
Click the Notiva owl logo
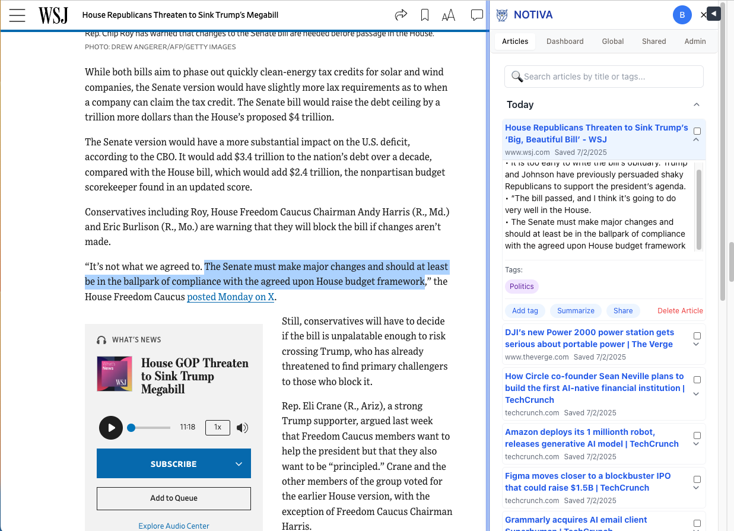coord(502,15)
